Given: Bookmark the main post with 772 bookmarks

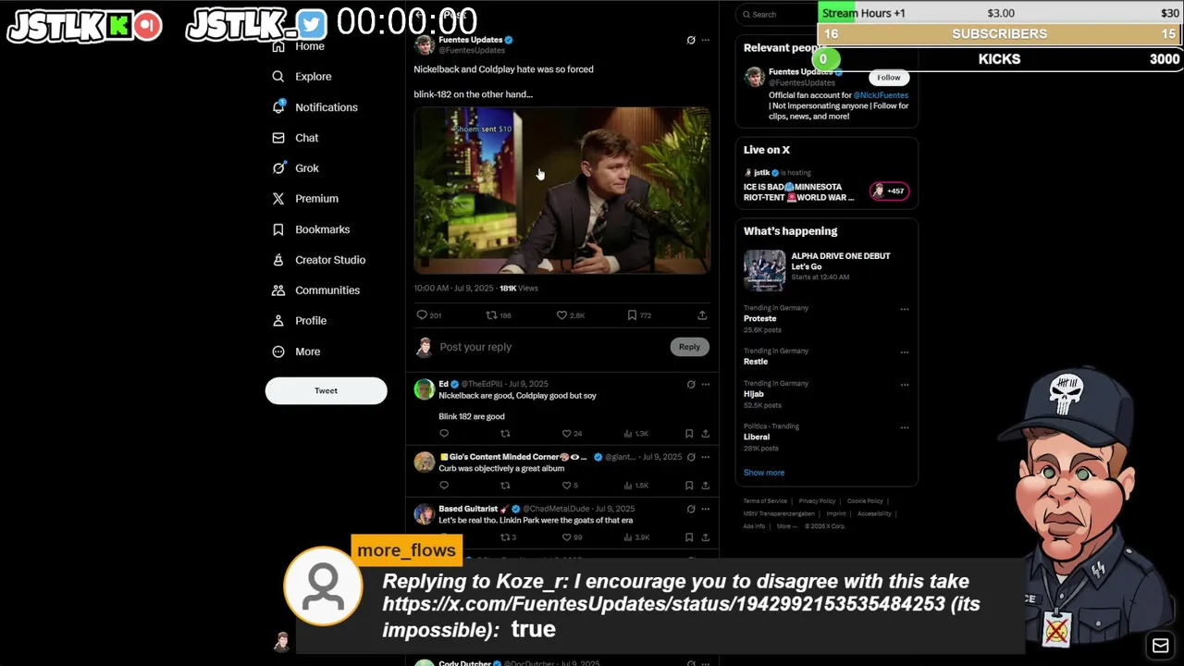Looking at the screenshot, I should pyautogui.click(x=632, y=315).
